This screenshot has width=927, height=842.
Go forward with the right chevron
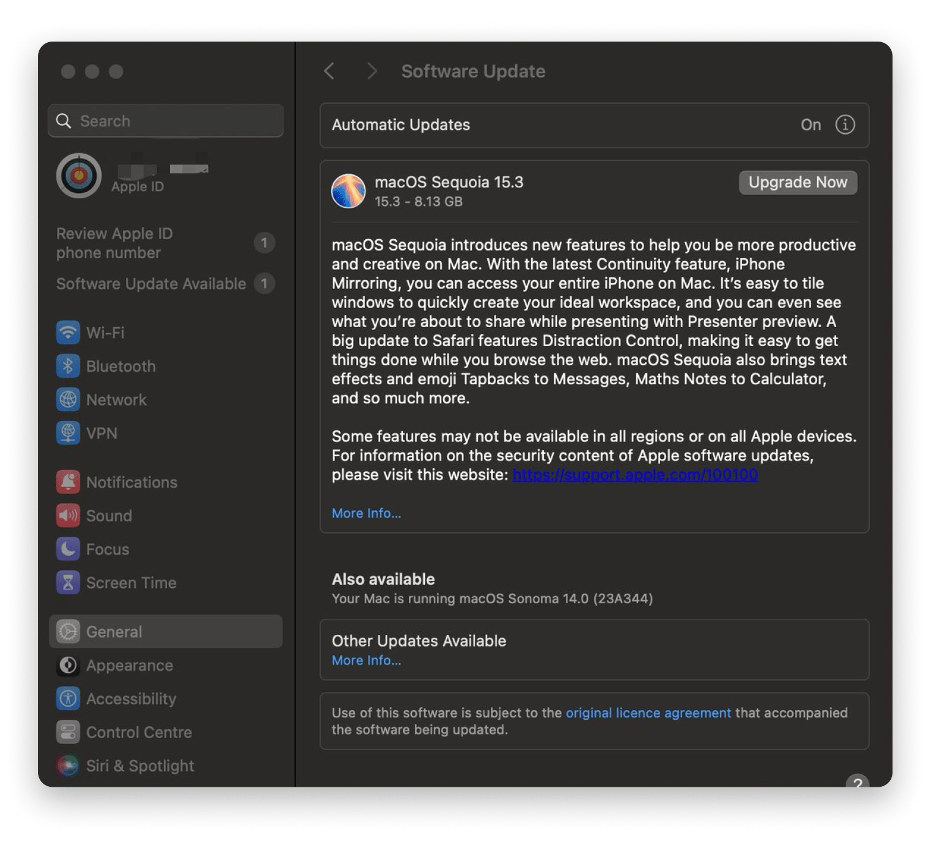[372, 71]
